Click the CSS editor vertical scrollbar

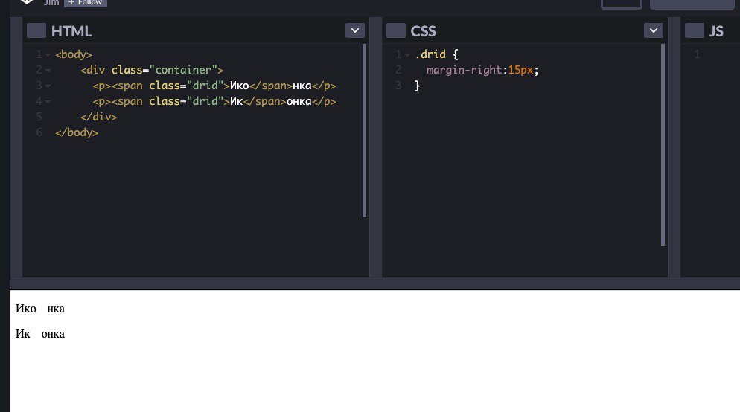pos(663,145)
